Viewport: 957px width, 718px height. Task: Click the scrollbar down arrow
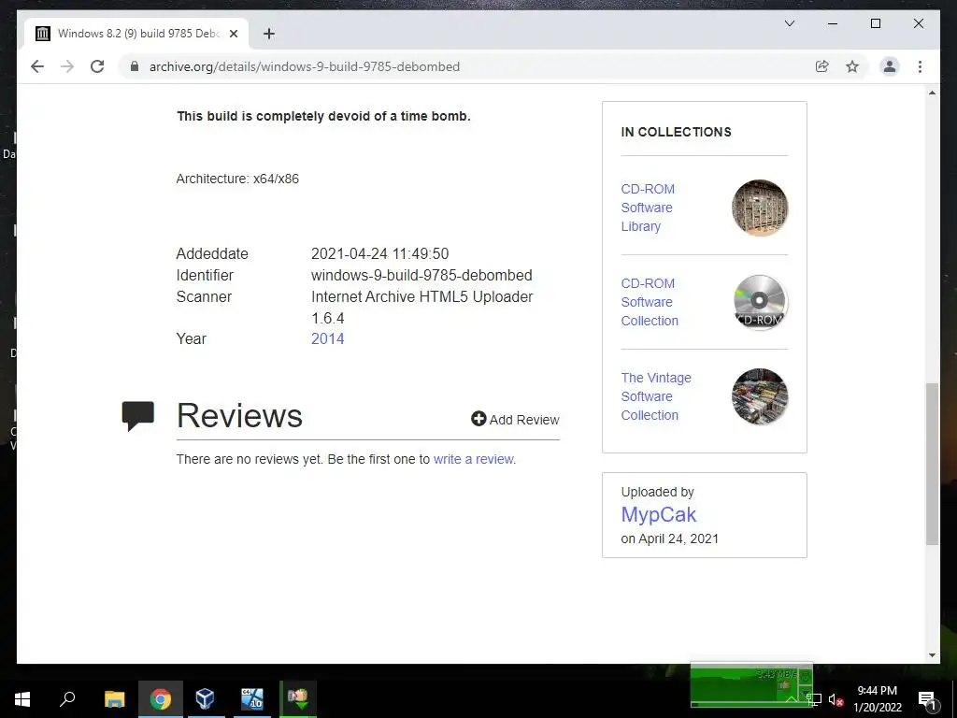pyautogui.click(x=932, y=655)
